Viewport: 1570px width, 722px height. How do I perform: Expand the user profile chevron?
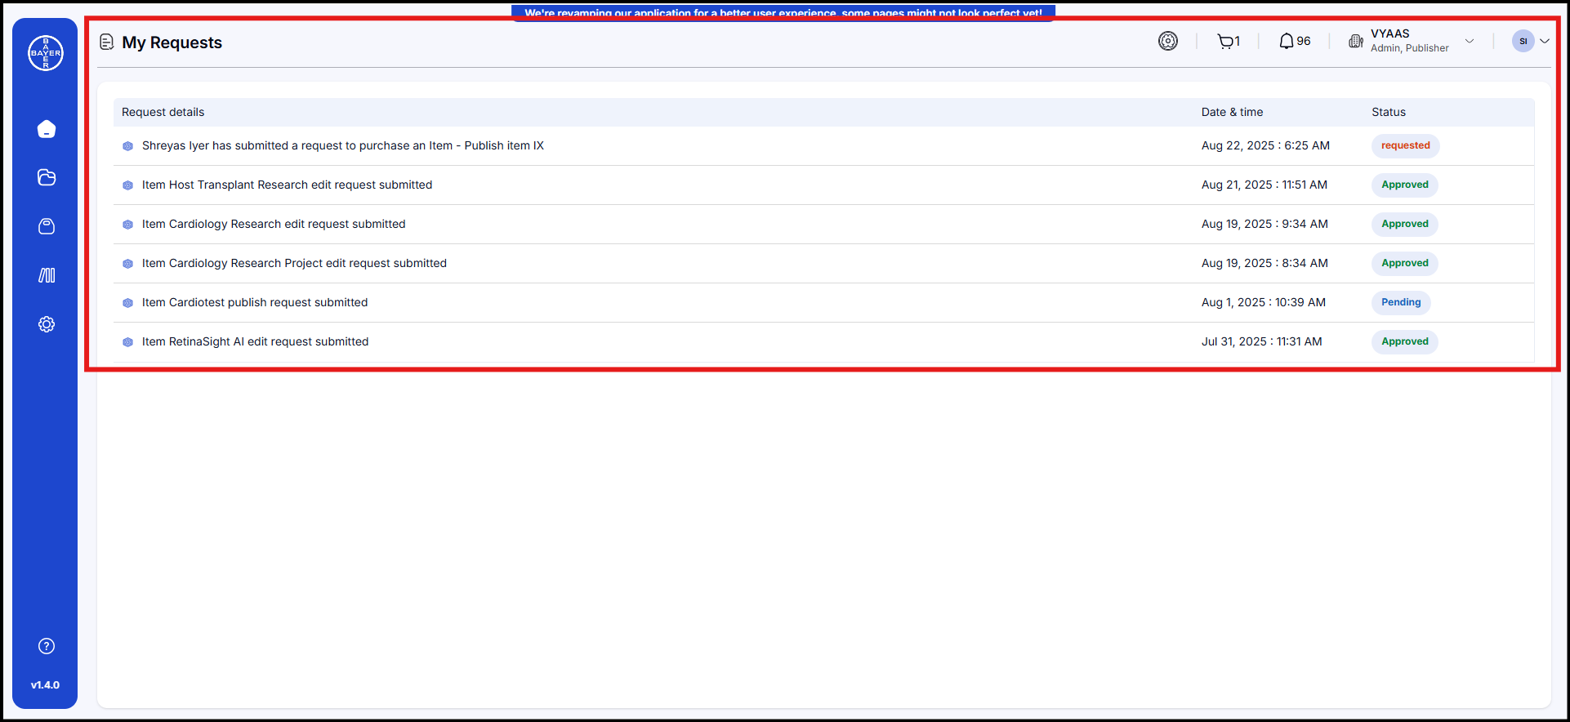[1545, 41]
